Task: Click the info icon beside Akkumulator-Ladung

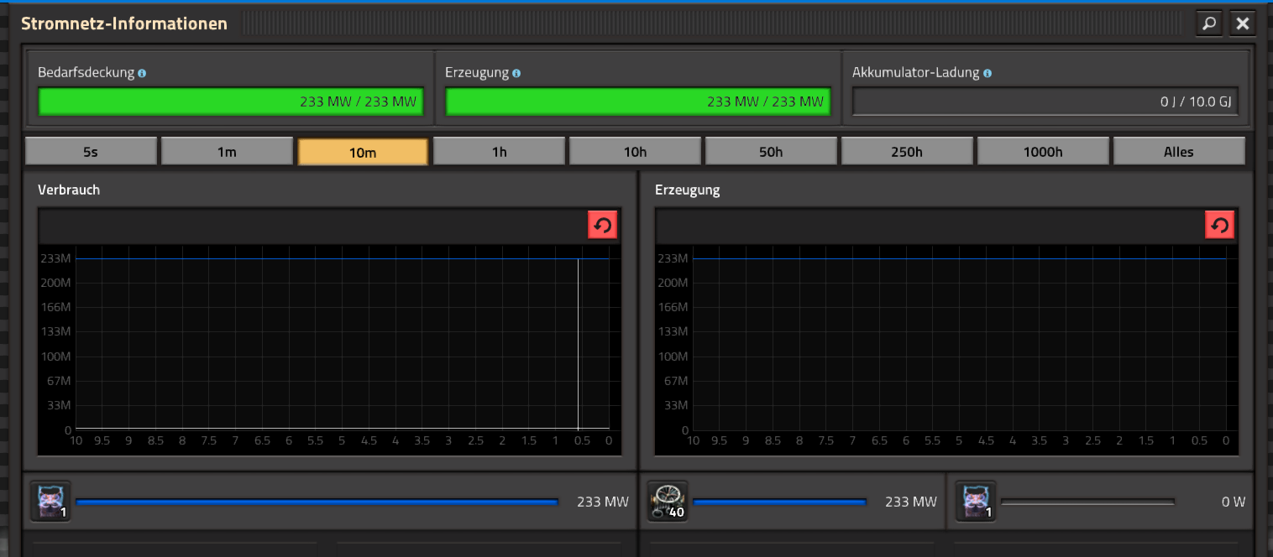Action: tap(987, 74)
